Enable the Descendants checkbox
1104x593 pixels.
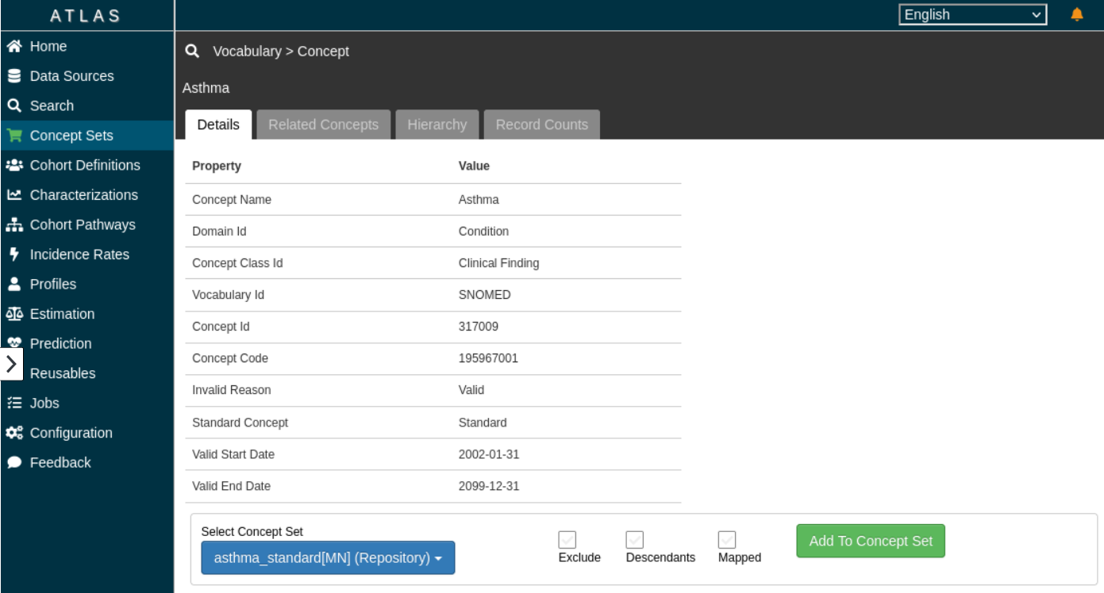point(635,540)
